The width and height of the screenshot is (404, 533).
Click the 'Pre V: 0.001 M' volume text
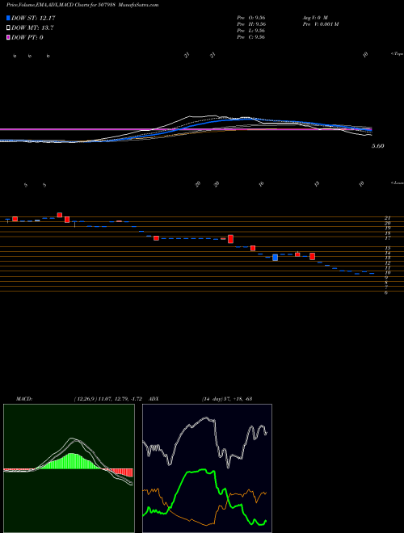[x=320, y=24]
